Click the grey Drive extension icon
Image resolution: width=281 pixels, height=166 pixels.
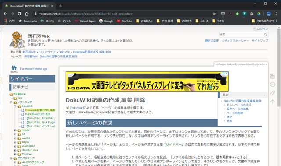(252, 14)
